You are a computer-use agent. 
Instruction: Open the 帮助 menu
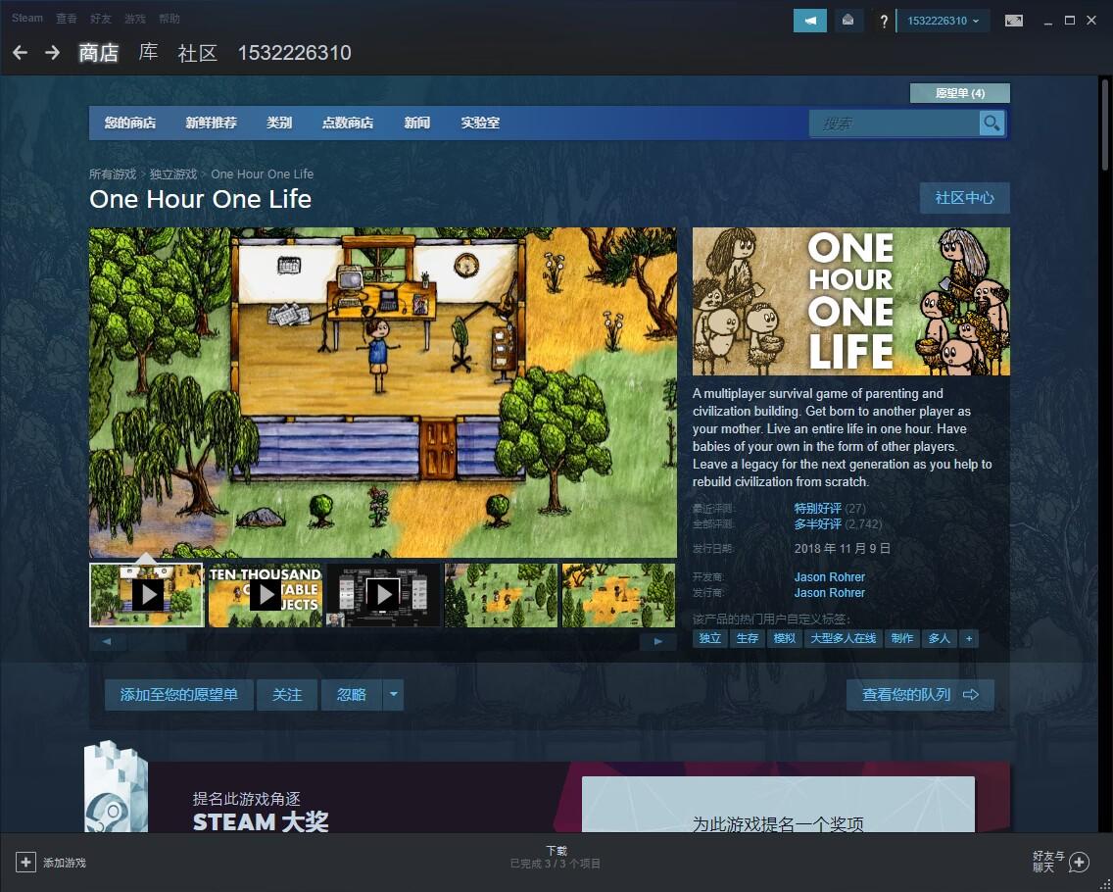click(x=169, y=19)
